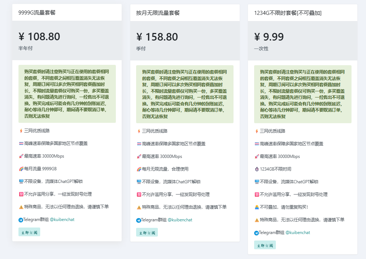
Task: Click the rainbow icon beside 每月流量 9999GB
Action: tap(21, 169)
